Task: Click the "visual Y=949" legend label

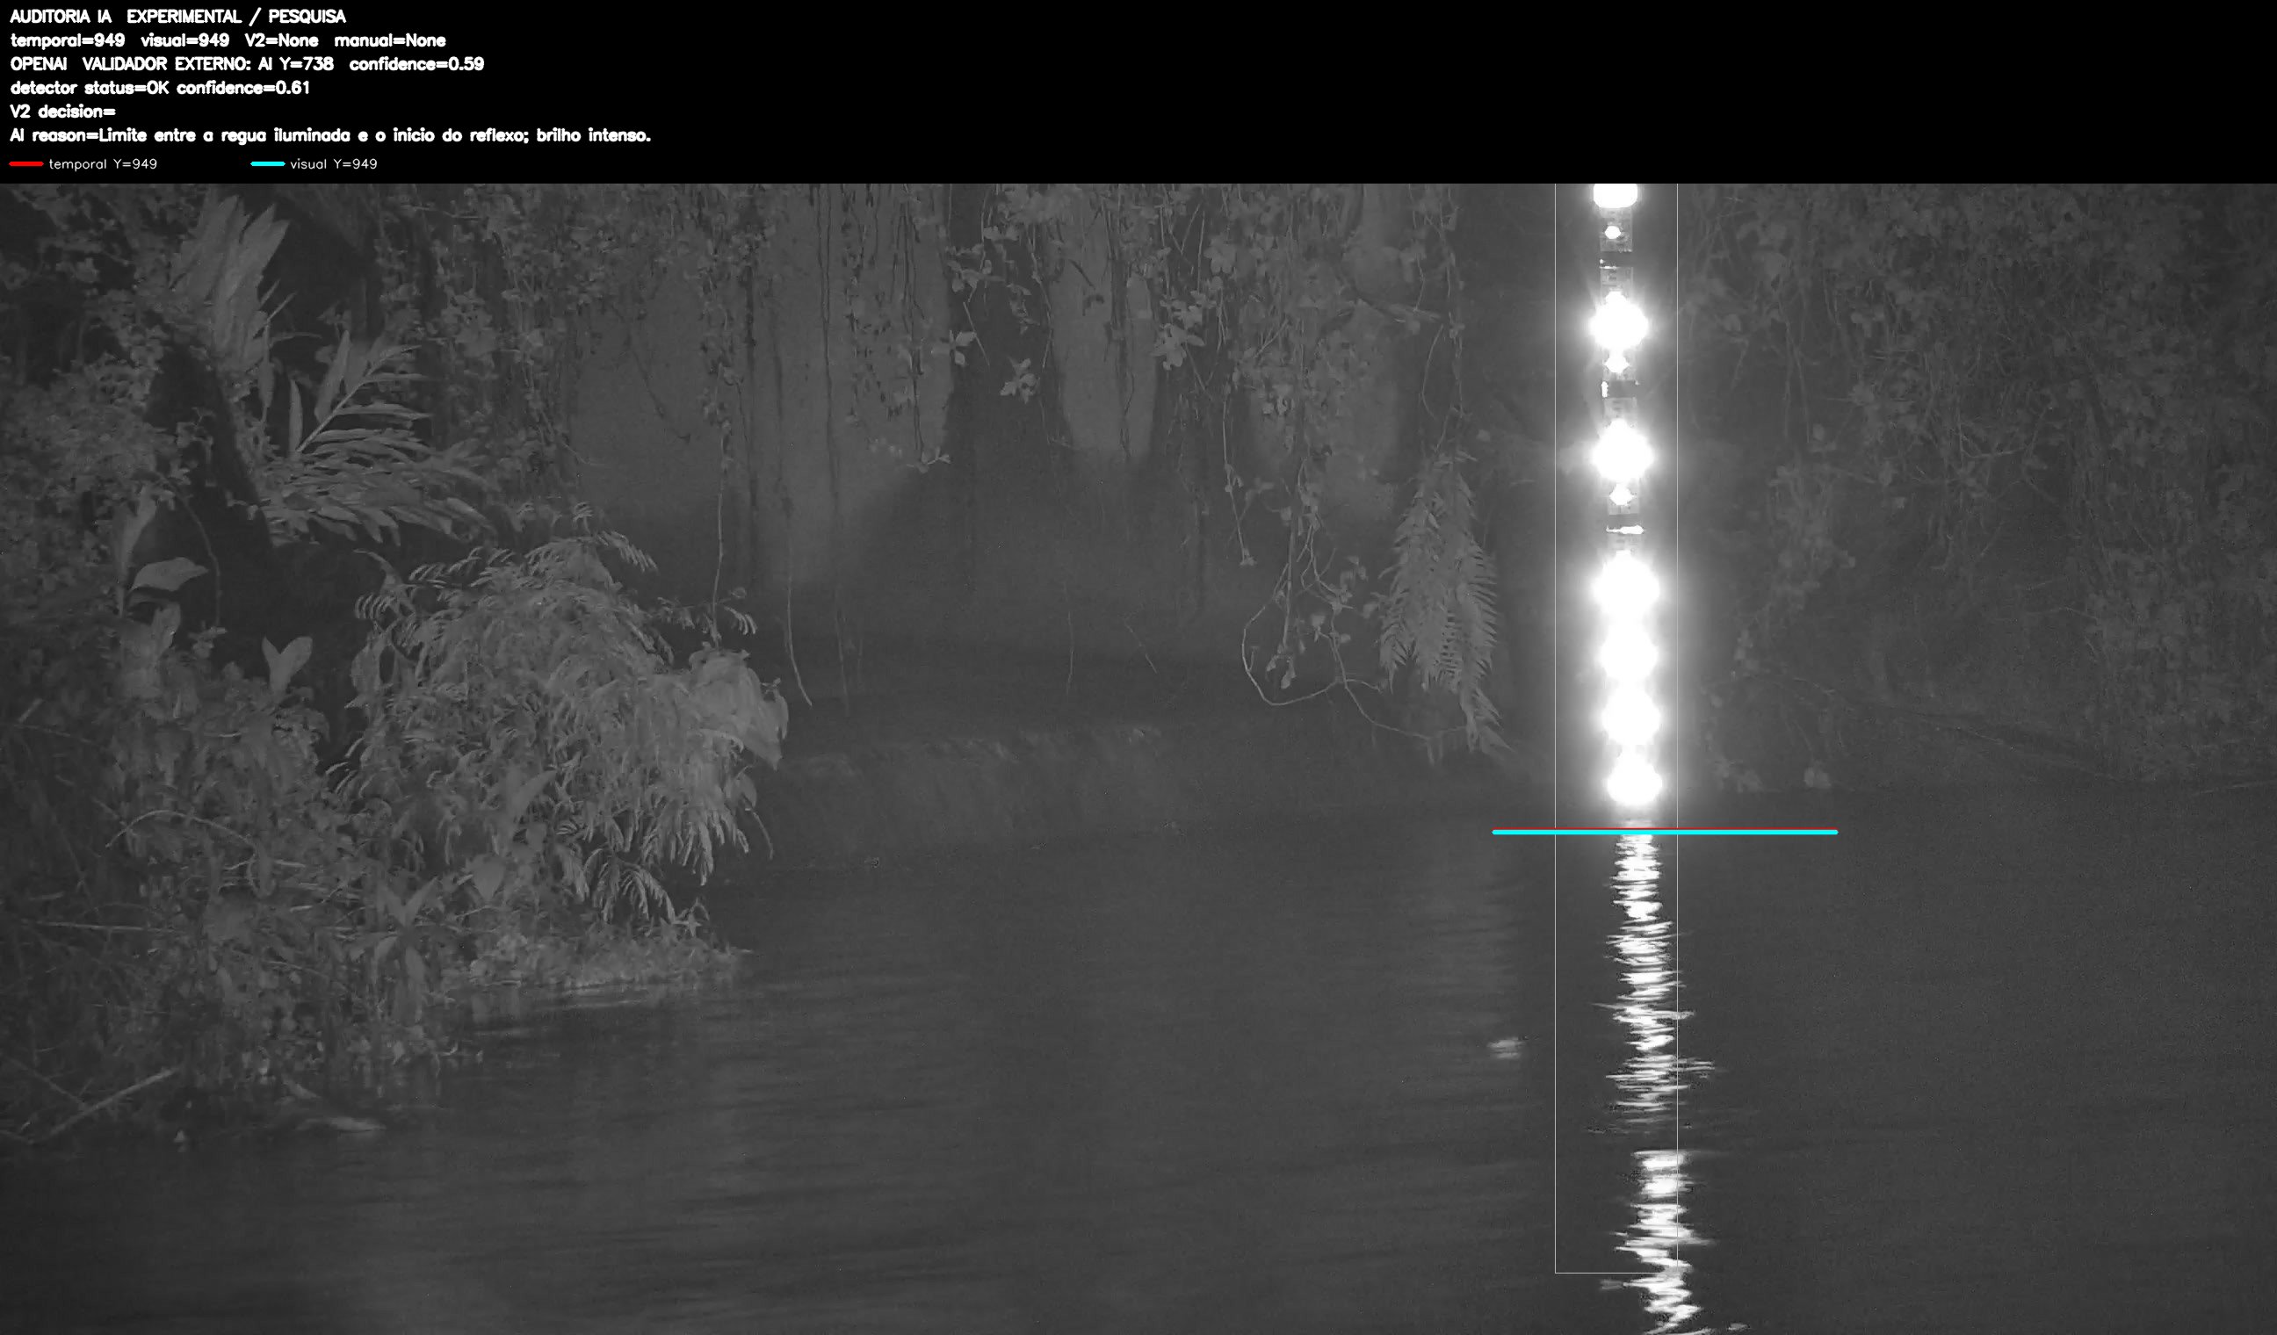Action: (x=334, y=163)
